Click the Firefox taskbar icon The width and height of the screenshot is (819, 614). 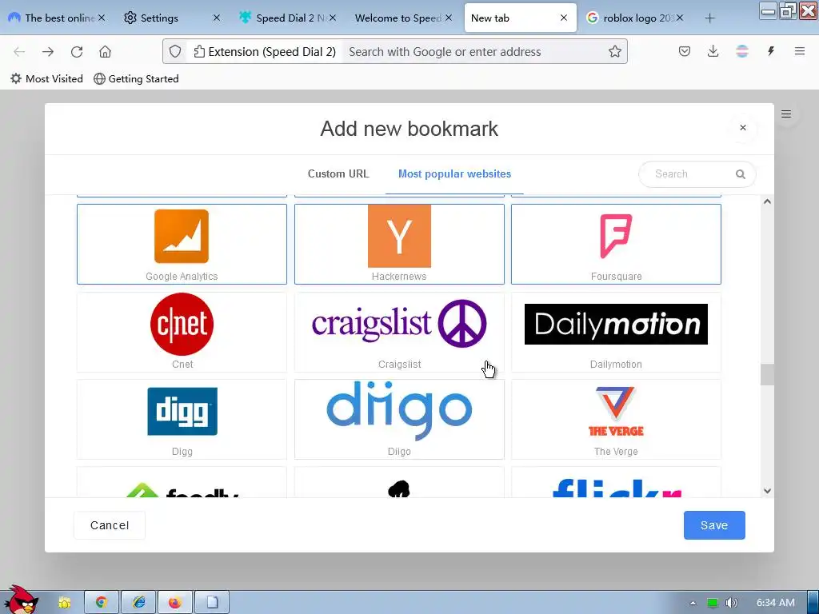tap(175, 602)
